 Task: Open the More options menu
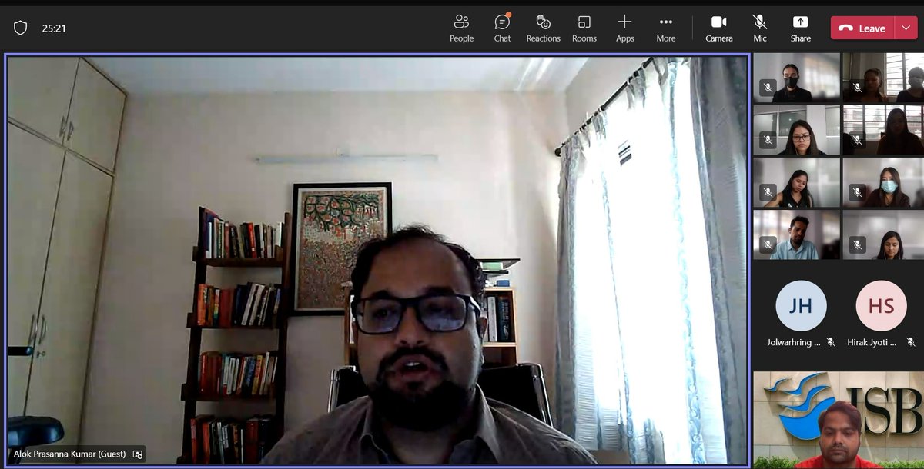666,28
